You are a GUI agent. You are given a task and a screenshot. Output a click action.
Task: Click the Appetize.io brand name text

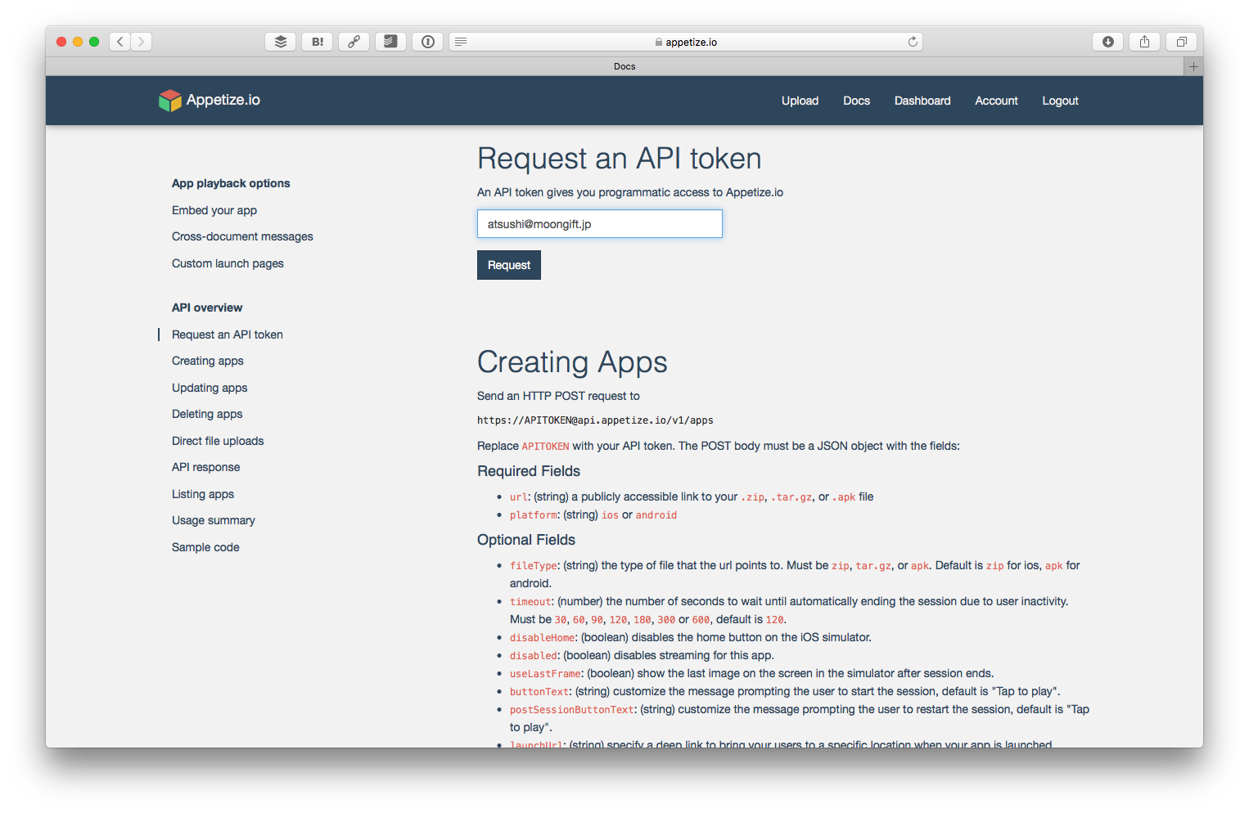coord(223,100)
